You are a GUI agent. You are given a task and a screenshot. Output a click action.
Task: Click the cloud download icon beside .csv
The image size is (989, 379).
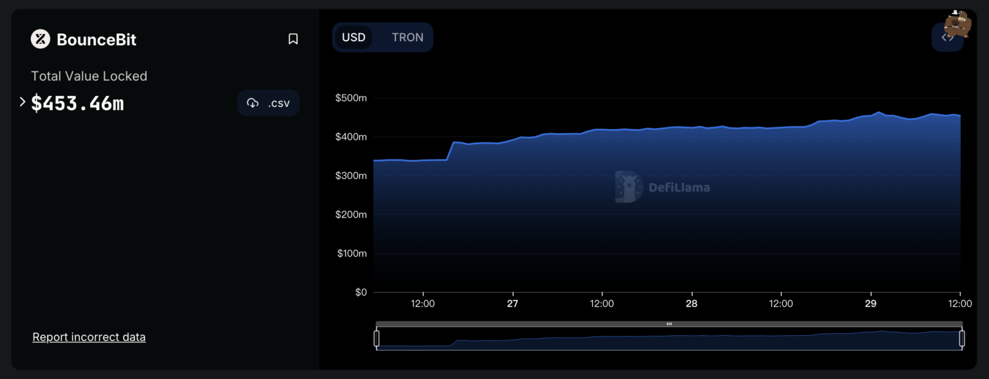point(253,103)
